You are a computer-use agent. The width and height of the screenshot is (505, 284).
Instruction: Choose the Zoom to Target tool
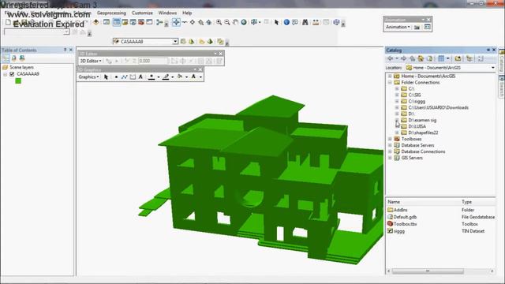click(200, 22)
